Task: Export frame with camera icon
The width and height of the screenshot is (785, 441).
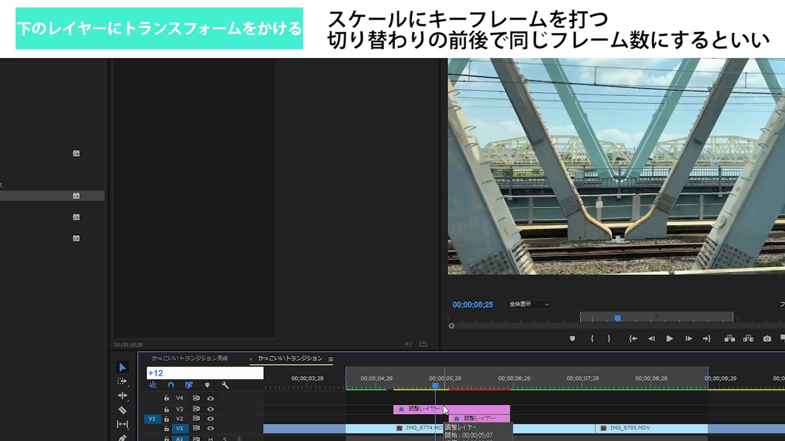Action: coord(767,339)
